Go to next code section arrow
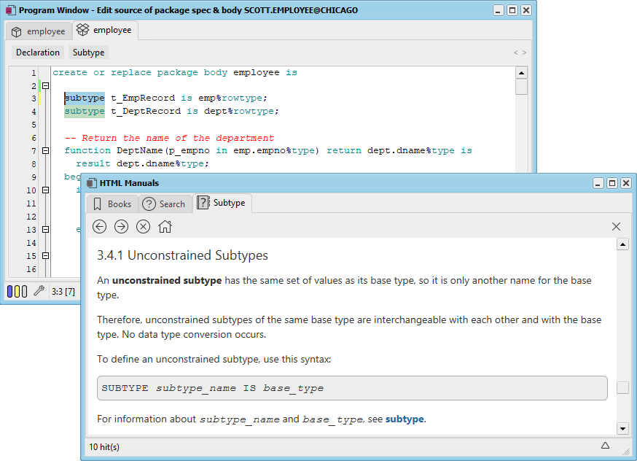This screenshot has height=461, width=637. click(524, 53)
